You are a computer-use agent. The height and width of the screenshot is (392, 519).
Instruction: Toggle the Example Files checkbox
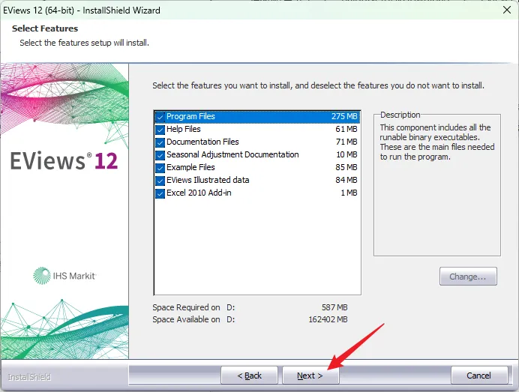160,168
